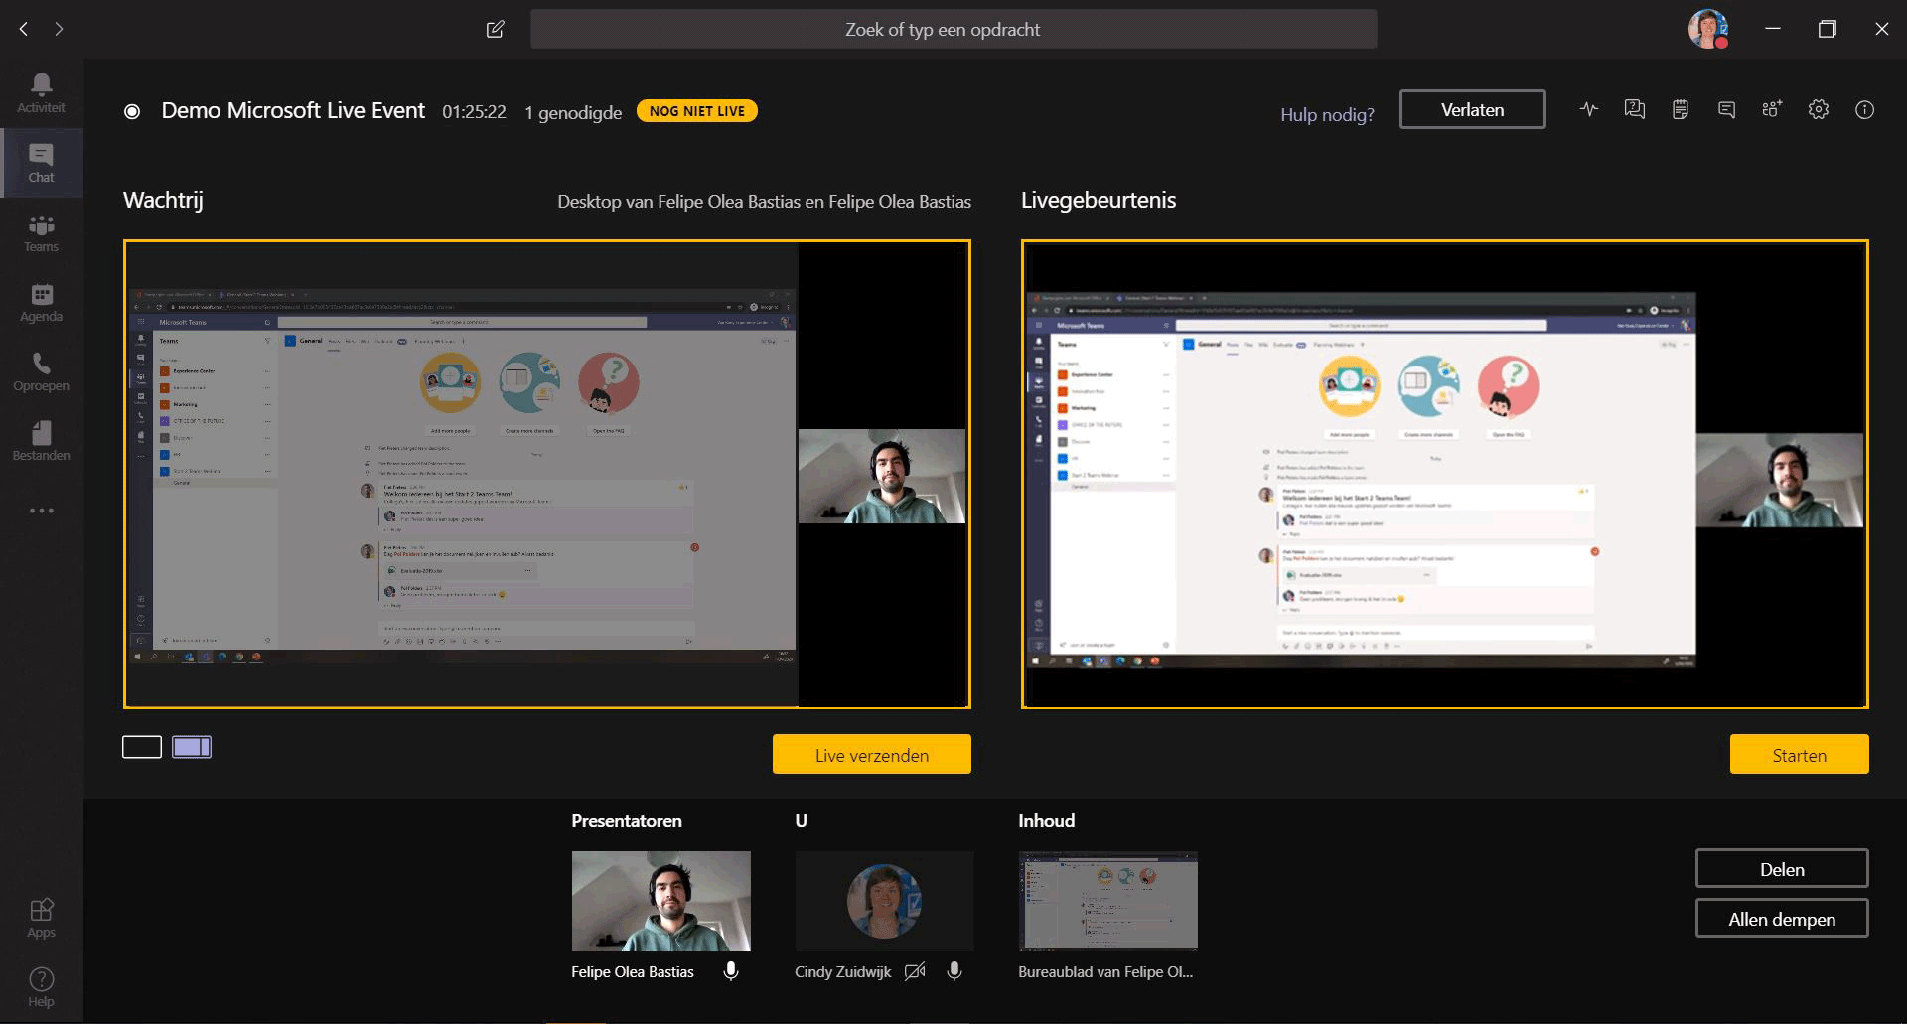
Task: Open Agenda in the sidebar
Action: (x=41, y=302)
